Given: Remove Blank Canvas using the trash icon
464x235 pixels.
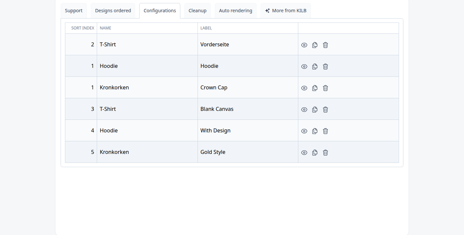Looking at the screenshot, I should pos(325,110).
